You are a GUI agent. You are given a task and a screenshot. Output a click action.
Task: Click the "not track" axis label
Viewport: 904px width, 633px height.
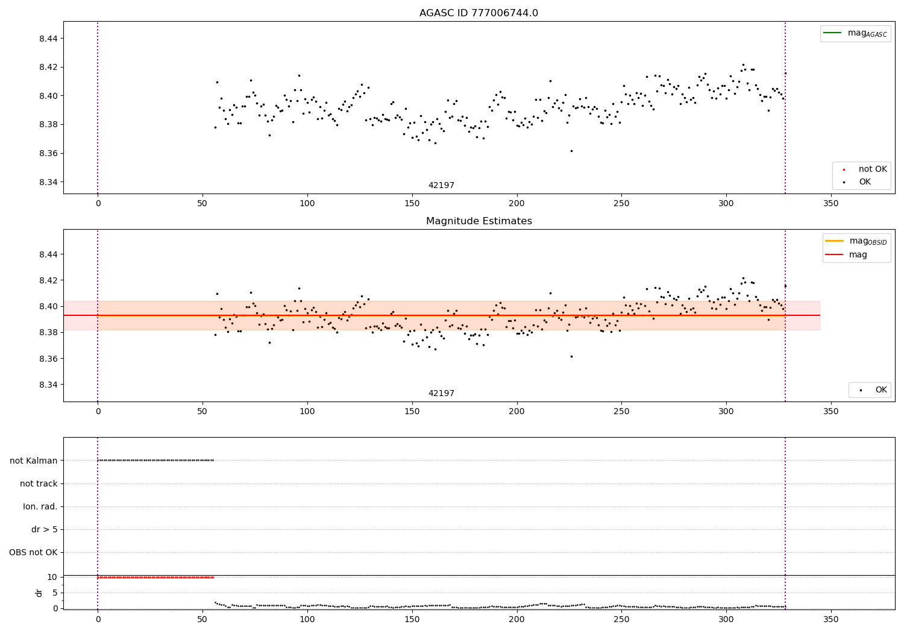click(x=39, y=483)
